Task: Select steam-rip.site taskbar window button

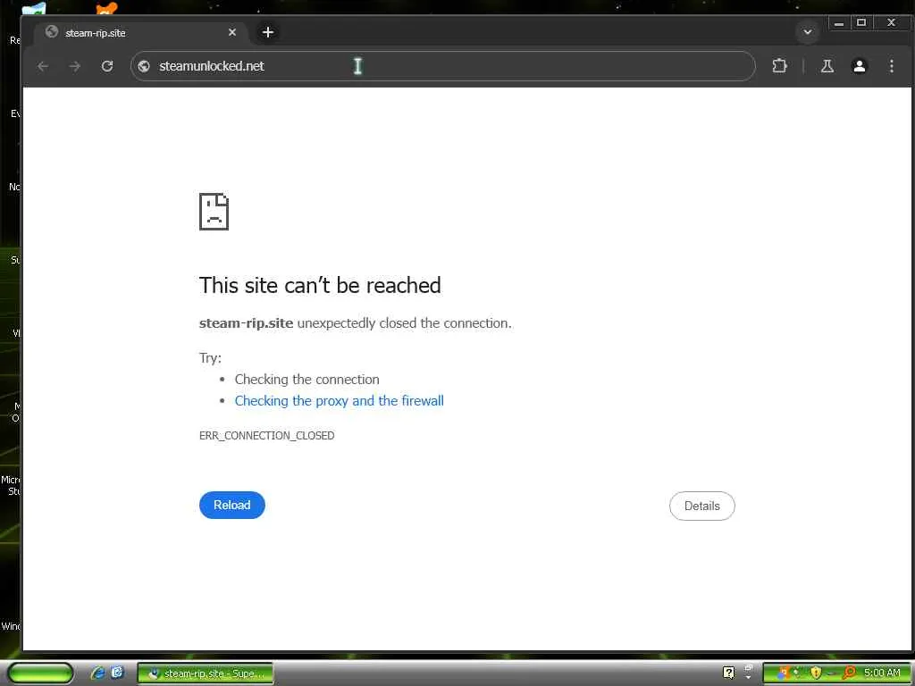Action: click(x=206, y=673)
